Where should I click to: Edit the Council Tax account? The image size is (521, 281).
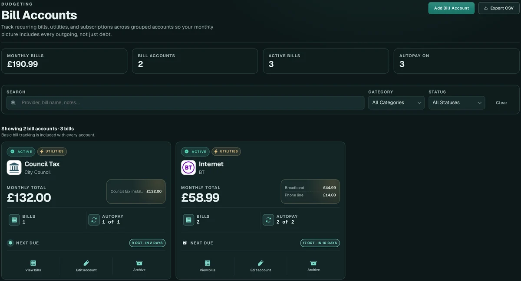click(x=86, y=266)
